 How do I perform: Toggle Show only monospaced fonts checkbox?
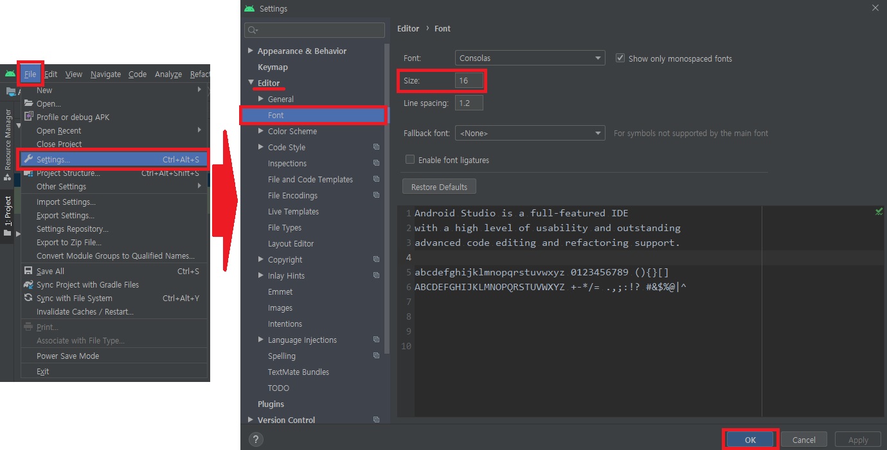pos(620,58)
